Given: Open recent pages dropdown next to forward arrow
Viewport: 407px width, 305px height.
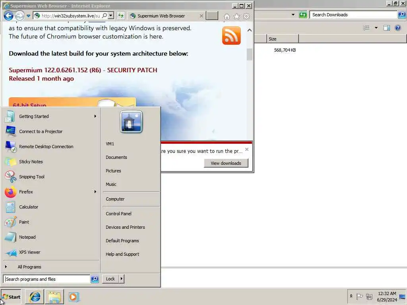Looking at the screenshot, I should click(28, 16).
